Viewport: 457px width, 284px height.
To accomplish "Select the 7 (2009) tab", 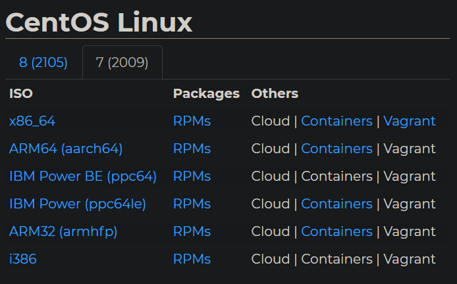I will (x=122, y=62).
